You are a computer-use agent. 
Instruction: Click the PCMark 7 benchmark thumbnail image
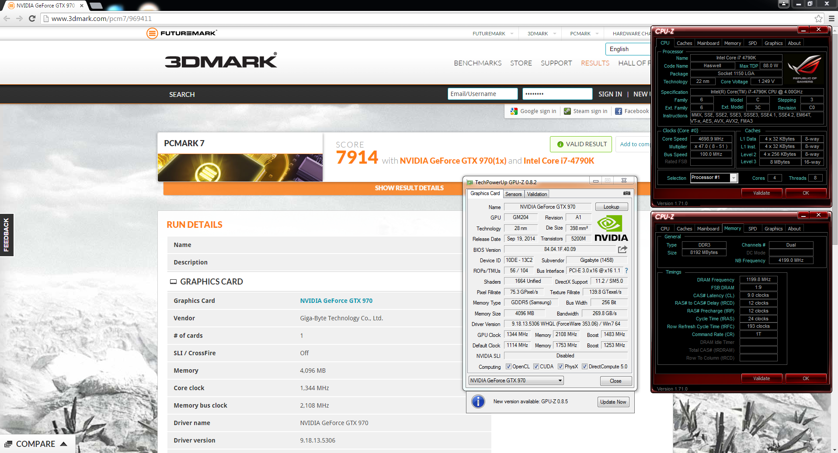point(240,167)
